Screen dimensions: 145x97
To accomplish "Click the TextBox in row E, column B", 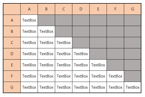I will (x=47, y=65).
